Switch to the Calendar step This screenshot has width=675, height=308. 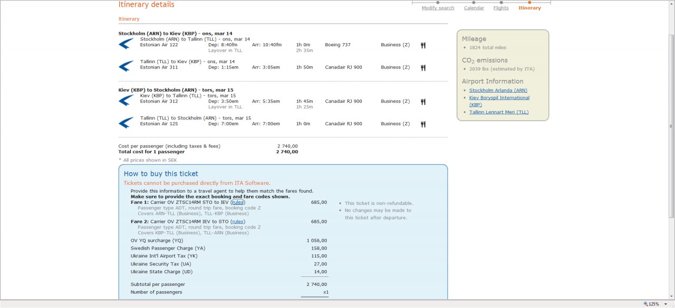pos(474,8)
